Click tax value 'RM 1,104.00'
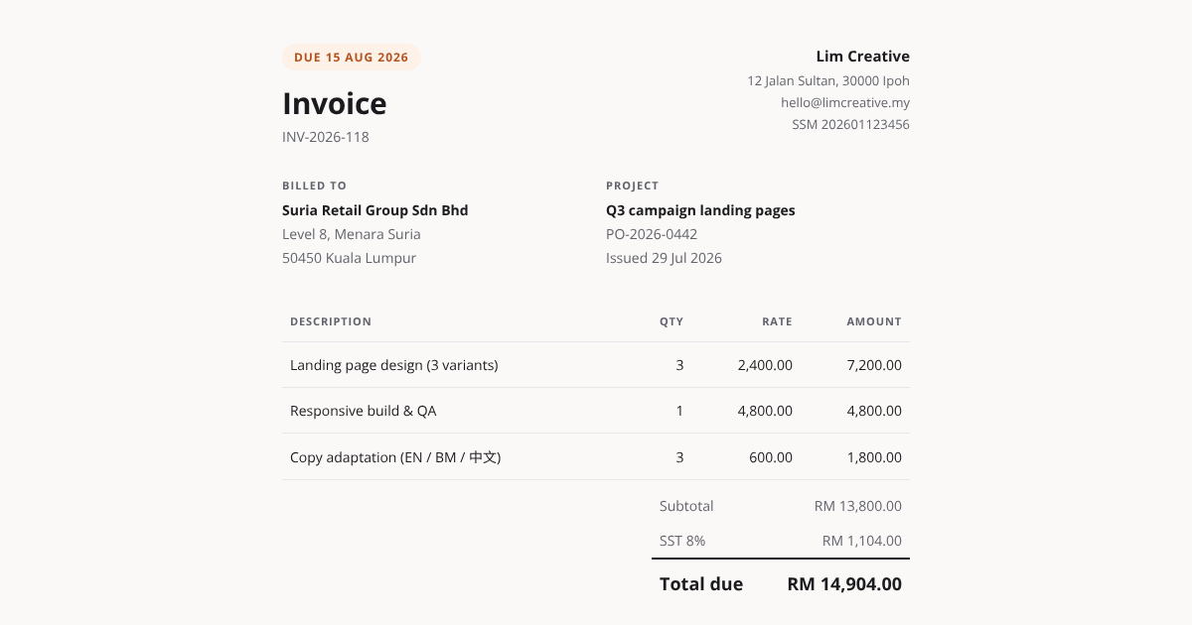This screenshot has width=1192, height=625. [862, 541]
